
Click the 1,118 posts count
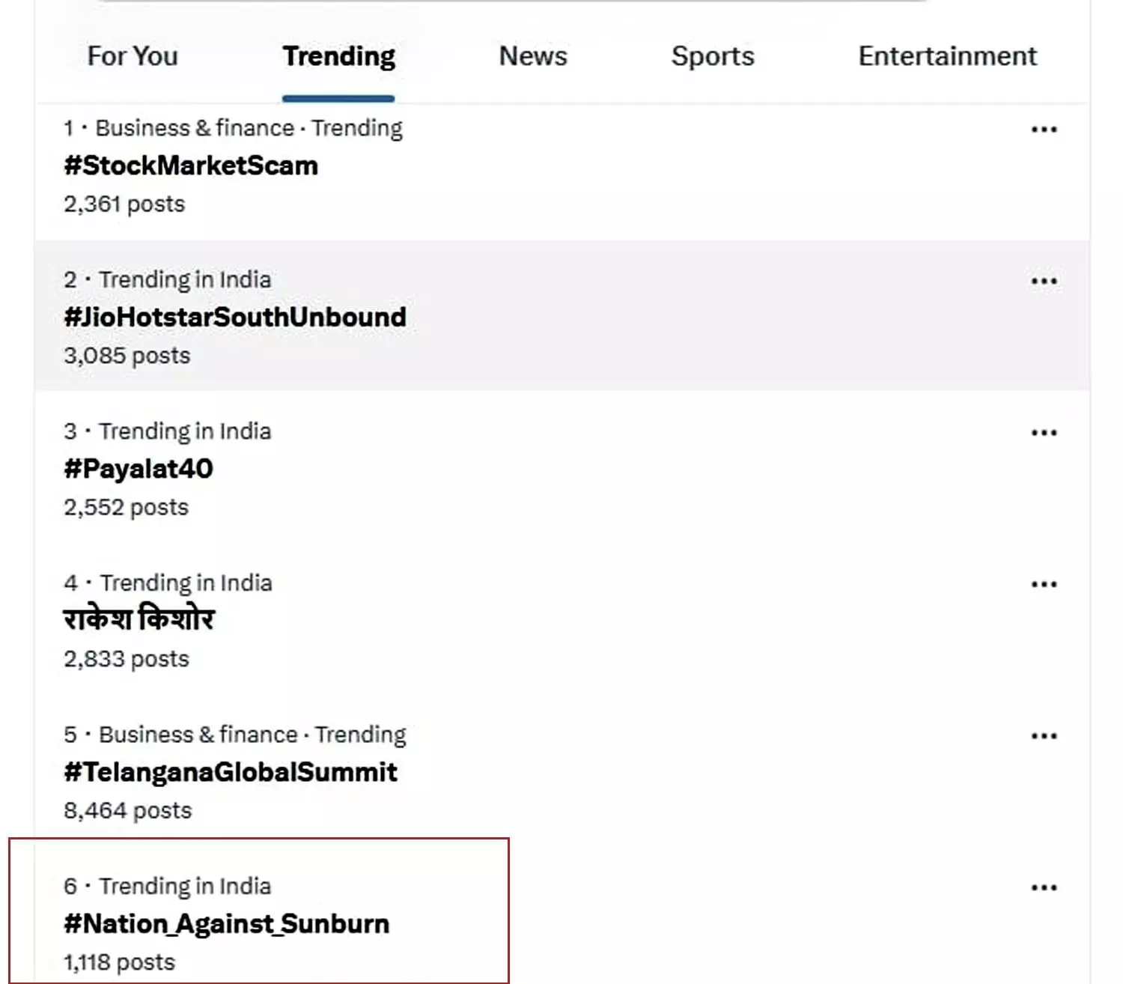pyautogui.click(x=120, y=962)
